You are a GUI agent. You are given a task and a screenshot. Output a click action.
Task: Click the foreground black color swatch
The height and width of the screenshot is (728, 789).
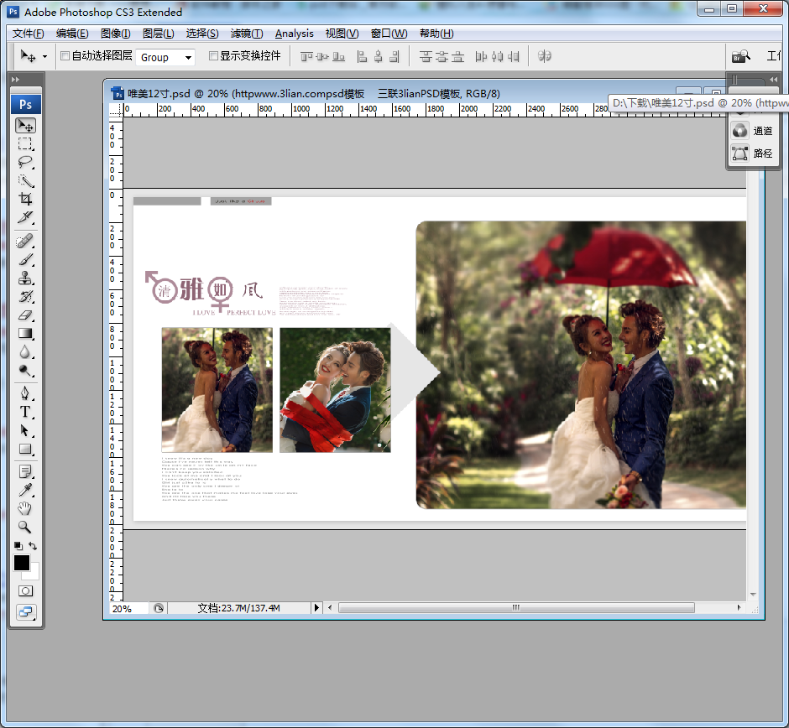(21, 563)
